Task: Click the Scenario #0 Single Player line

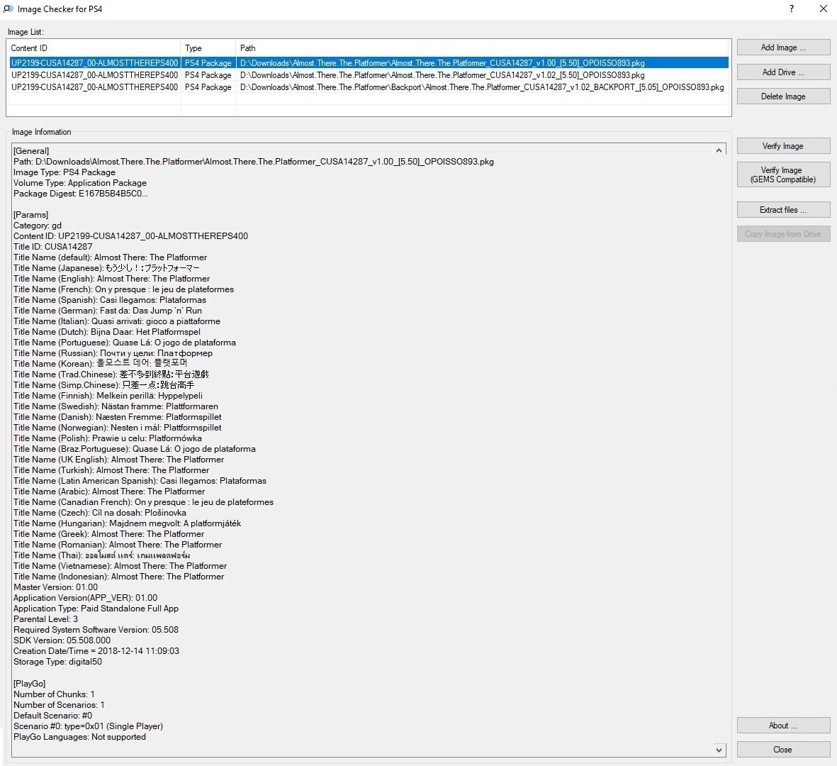Action: (88, 726)
